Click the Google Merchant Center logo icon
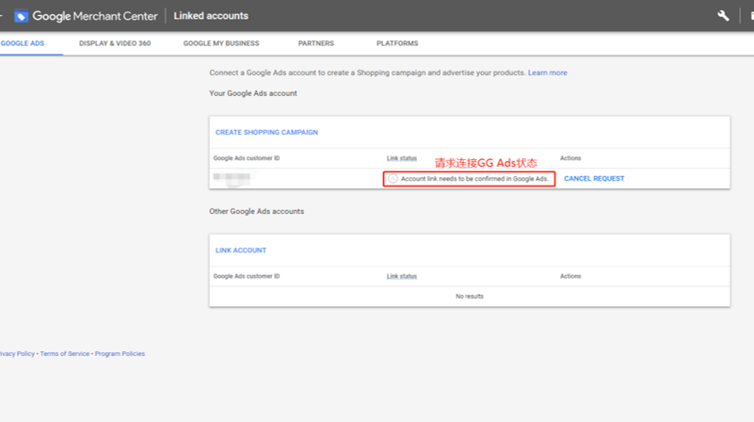754x422 pixels. tap(21, 16)
